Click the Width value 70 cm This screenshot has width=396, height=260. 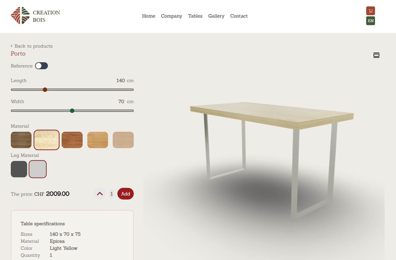click(126, 101)
